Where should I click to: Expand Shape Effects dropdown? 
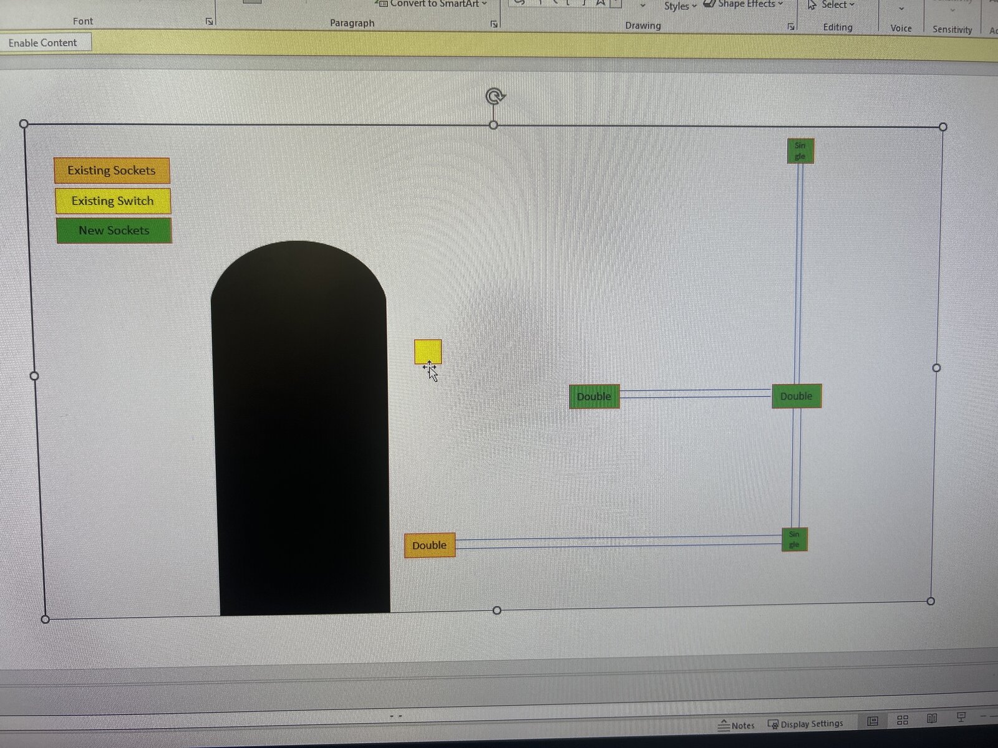tap(744, 4)
